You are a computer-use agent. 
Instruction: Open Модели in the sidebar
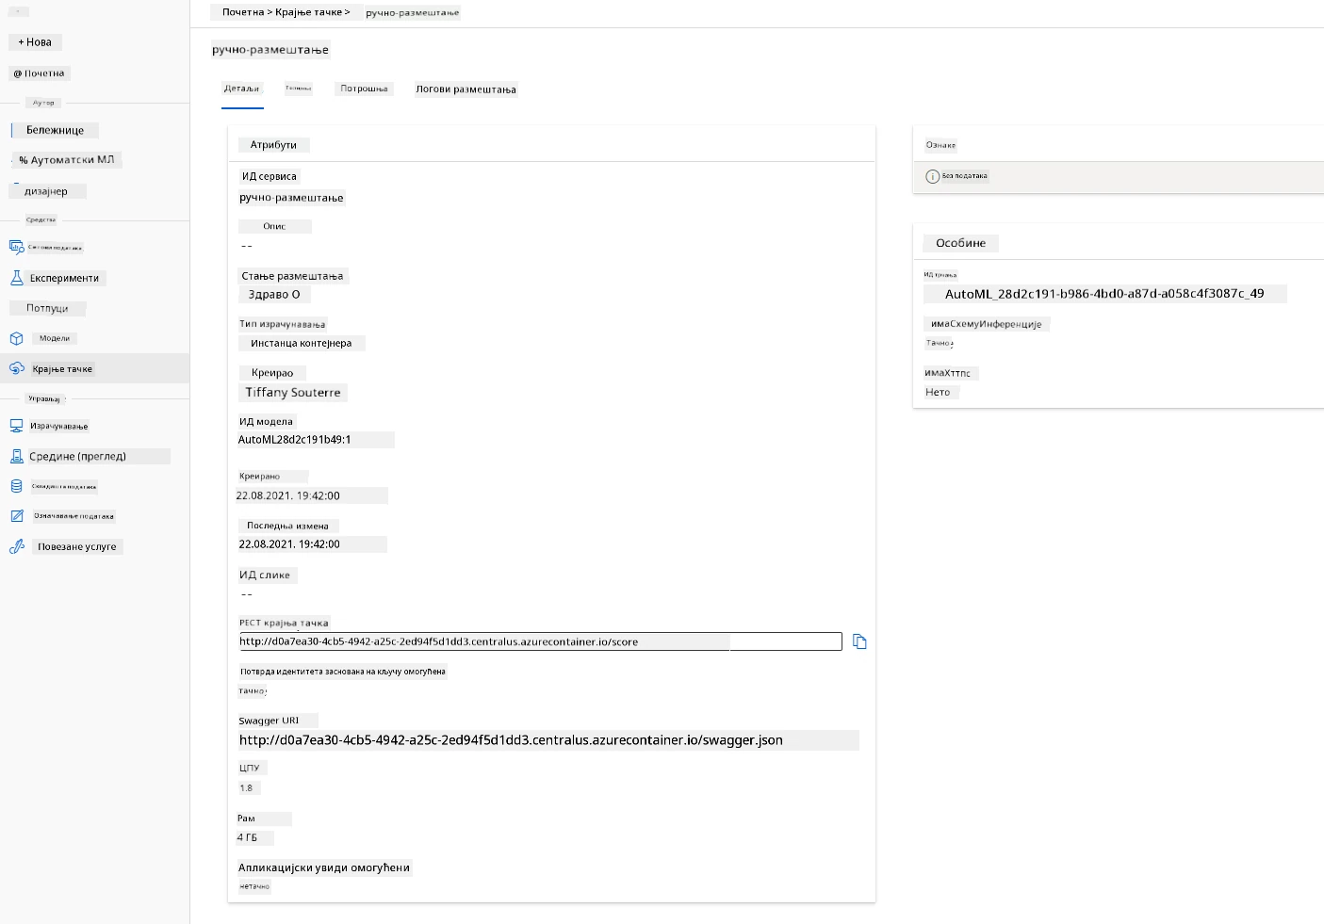pyautogui.click(x=55, y=338)
